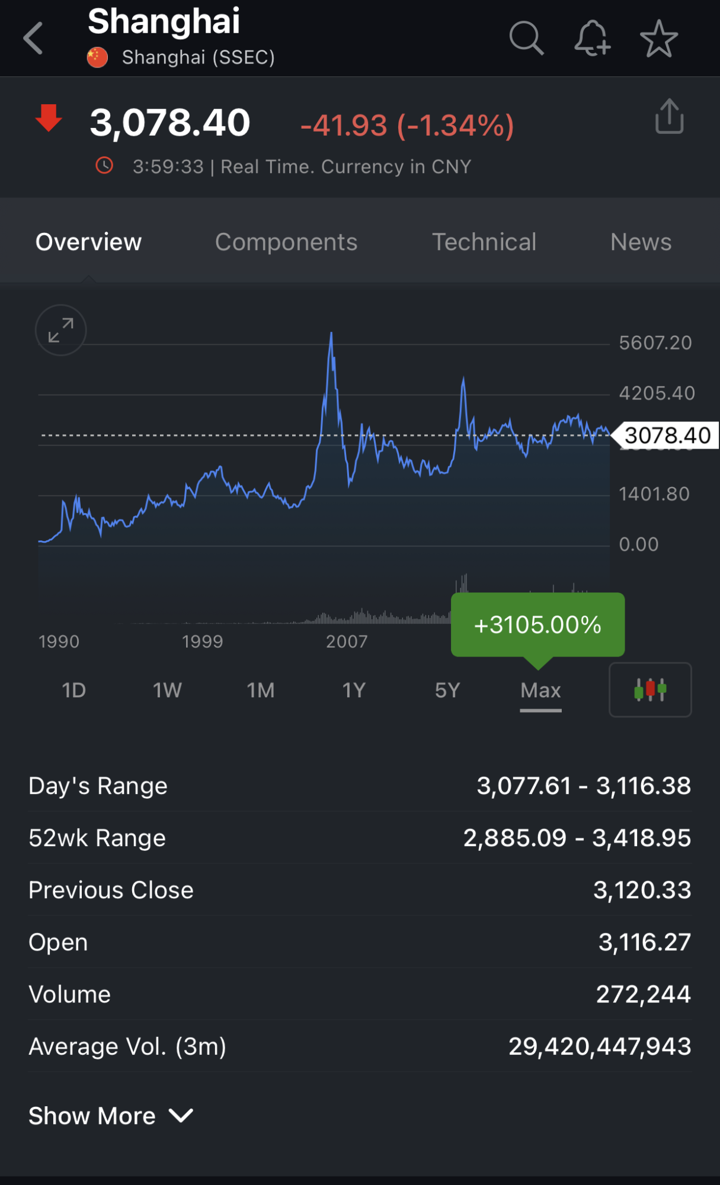720x1185 pixels.
Task: Tap the Average Vol. value 29,420,447,943
Action: point(600,1046)
